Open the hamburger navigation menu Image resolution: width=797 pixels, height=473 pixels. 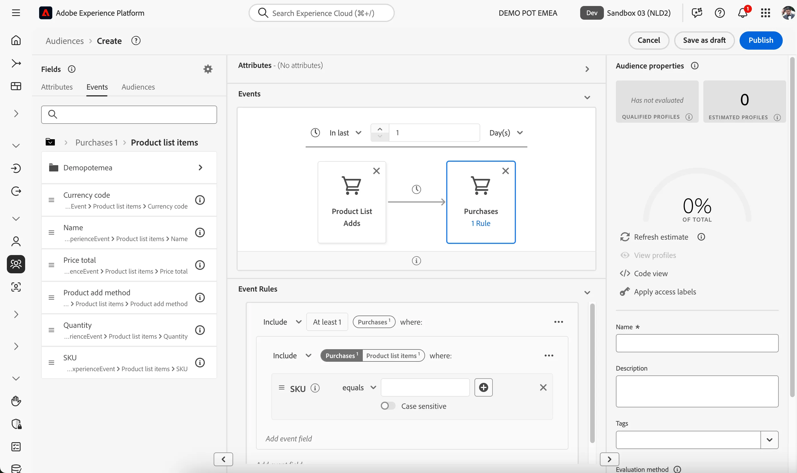(16, 13)
